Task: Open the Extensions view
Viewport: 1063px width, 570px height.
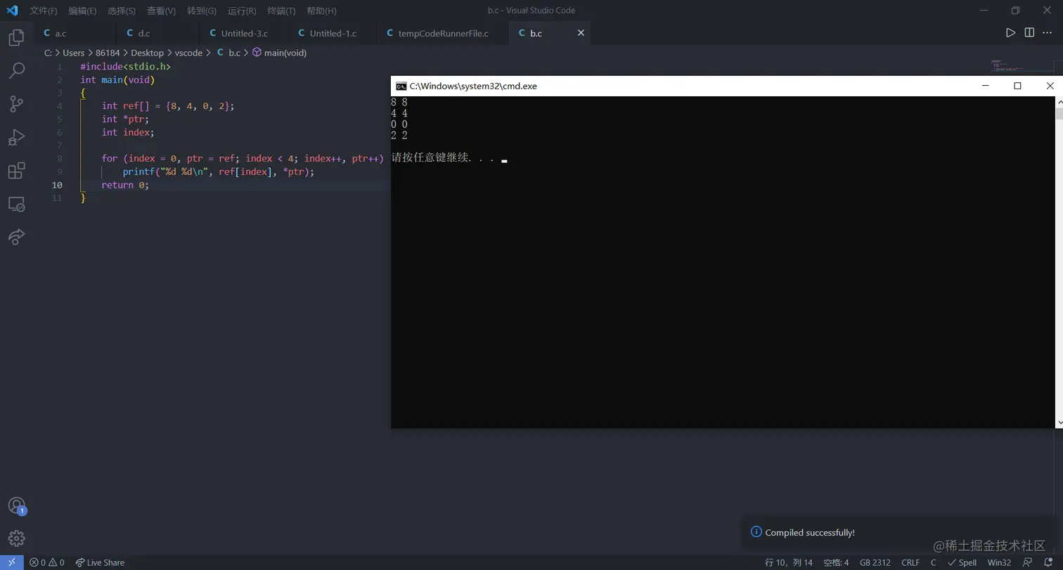Action: pos(16,171)
